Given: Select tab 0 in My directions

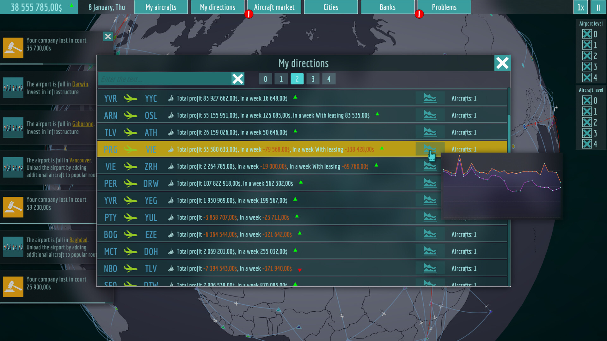Looking at the screenshot, I should [x=265, y=79].
